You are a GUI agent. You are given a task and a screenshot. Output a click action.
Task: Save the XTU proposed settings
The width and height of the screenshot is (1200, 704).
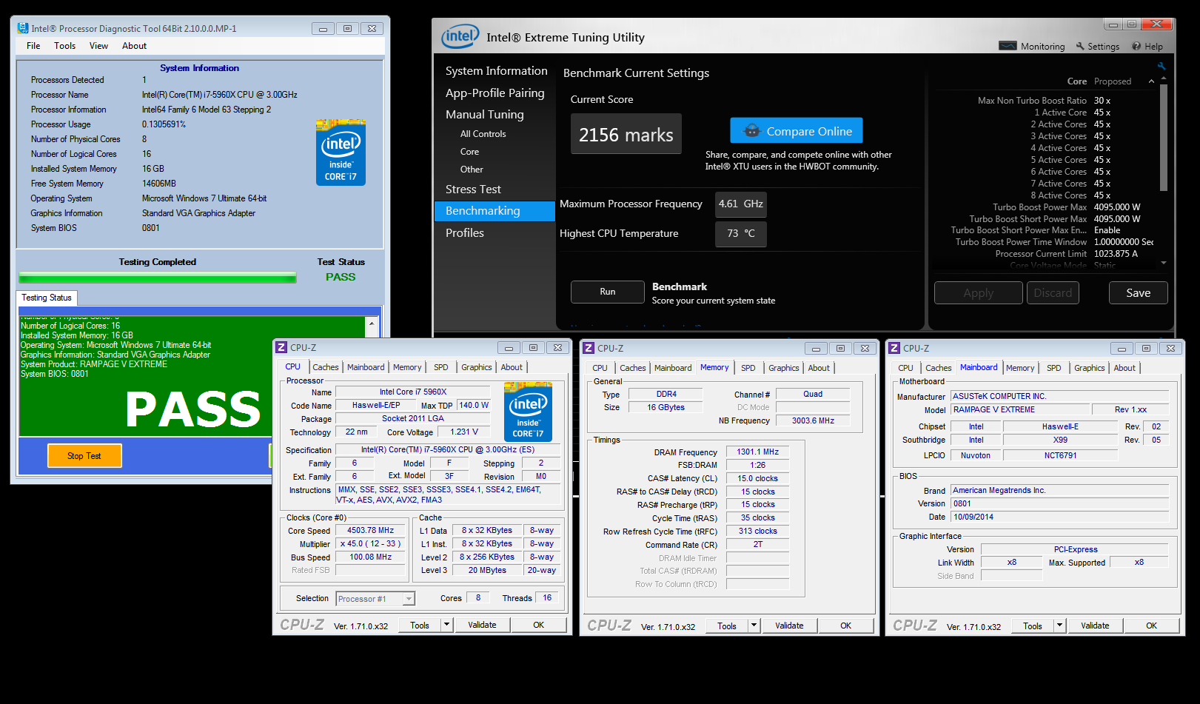click(x=1138, y=292)
